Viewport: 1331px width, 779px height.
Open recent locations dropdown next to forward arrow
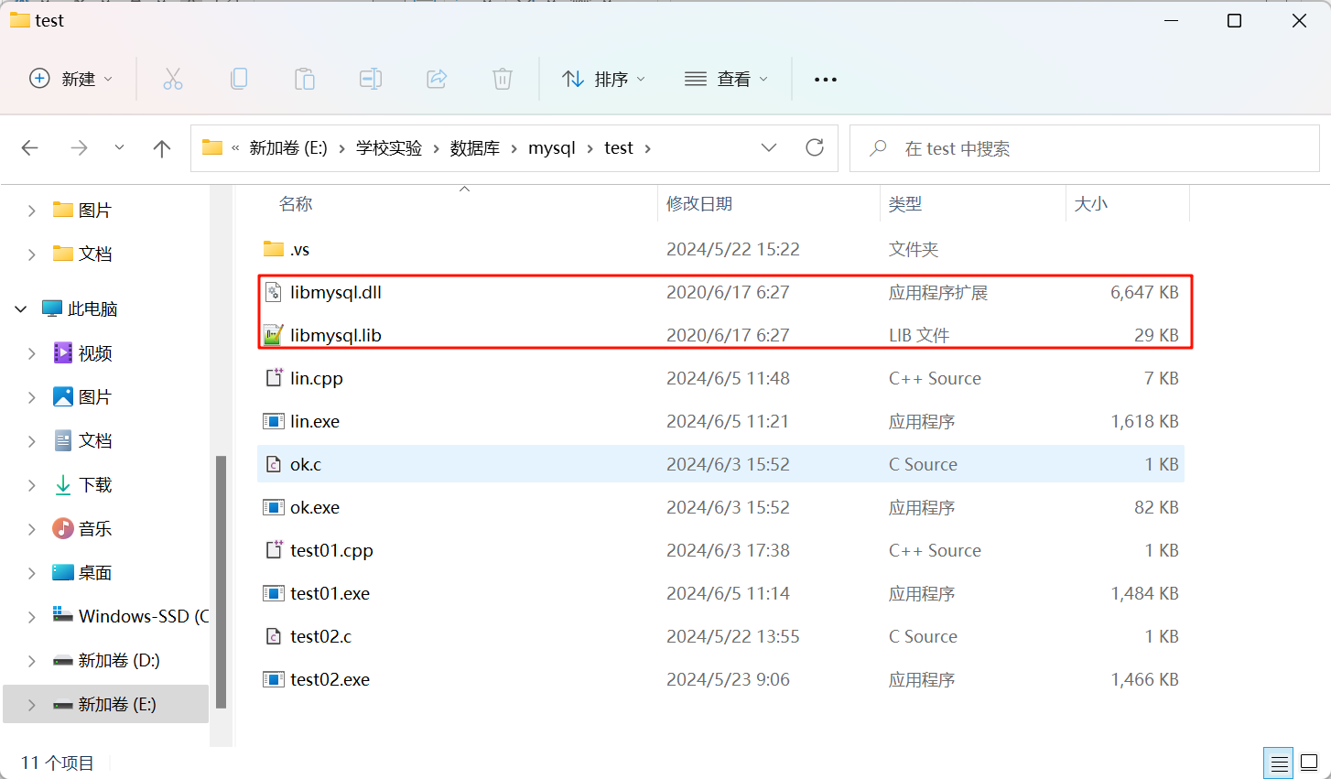119,148
